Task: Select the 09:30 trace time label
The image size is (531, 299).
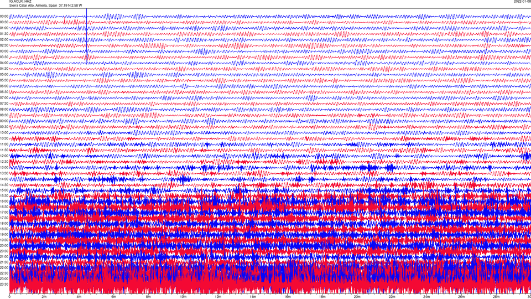Action: coord(4,127)
